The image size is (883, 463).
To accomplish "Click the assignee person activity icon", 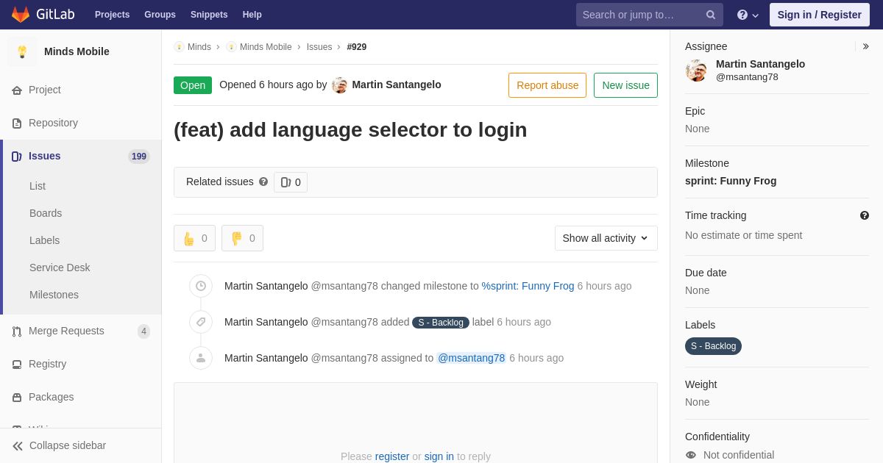I will click(201, 358).
